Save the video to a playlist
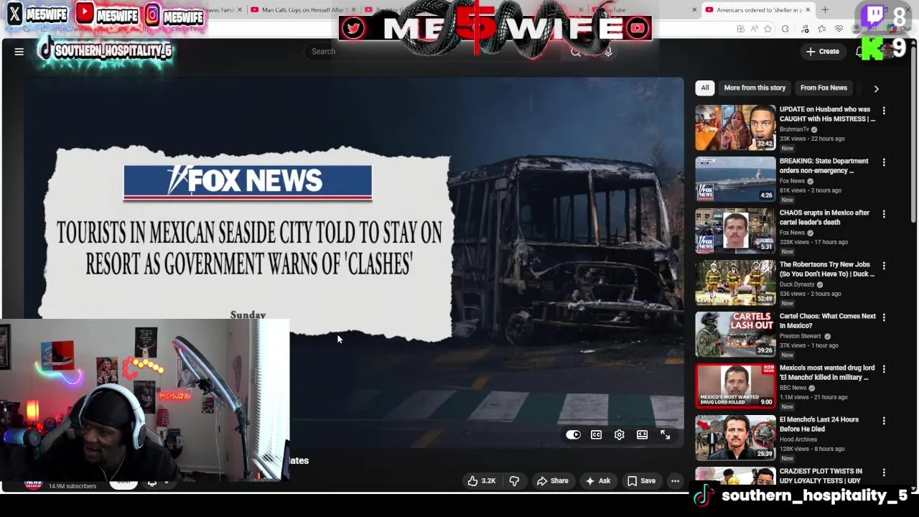The height and width of the screenshot is (517, 919). [x=641, y=481]
